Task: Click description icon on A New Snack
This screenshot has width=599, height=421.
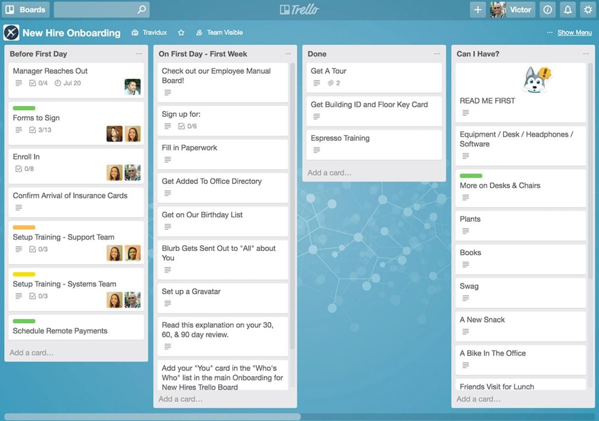Action: coord(466,332)
